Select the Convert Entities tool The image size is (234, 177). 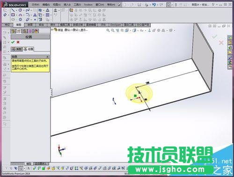(40, 15)
